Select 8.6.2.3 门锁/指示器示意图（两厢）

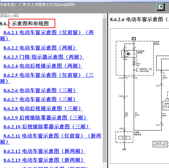point(43,57)
